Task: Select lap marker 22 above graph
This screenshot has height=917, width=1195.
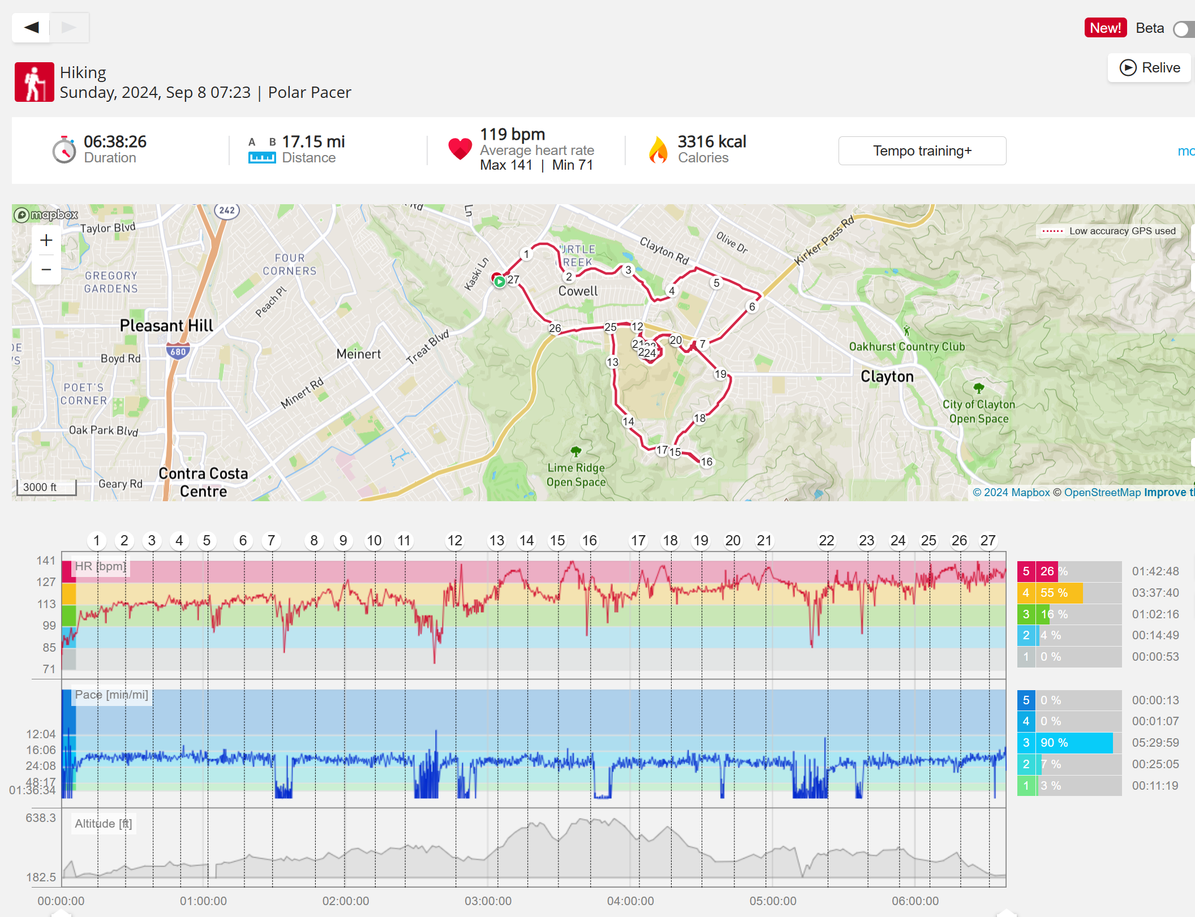Action: (x=826, y=541)
